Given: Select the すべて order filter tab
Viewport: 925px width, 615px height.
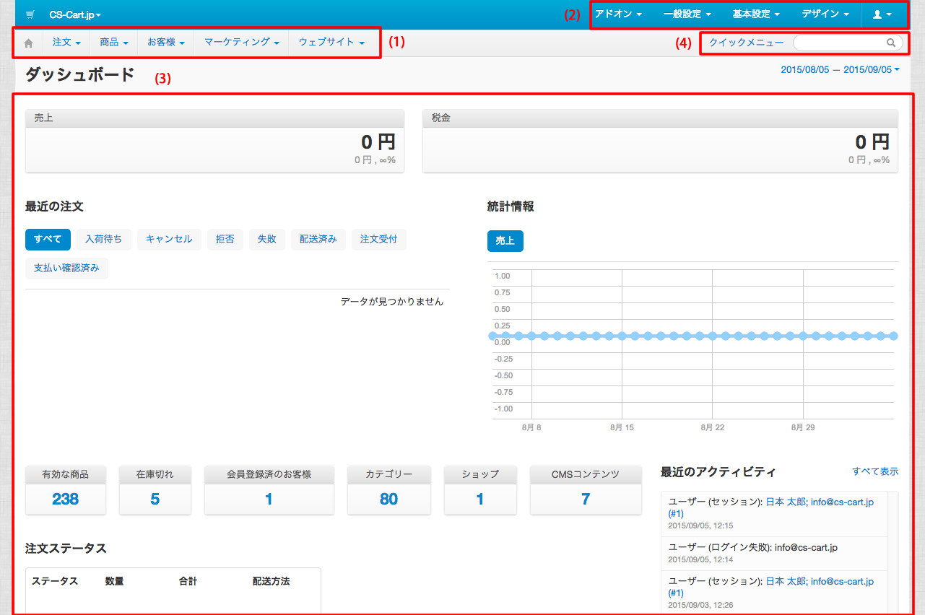Looking at the screenshot, I should pos(48,239).
